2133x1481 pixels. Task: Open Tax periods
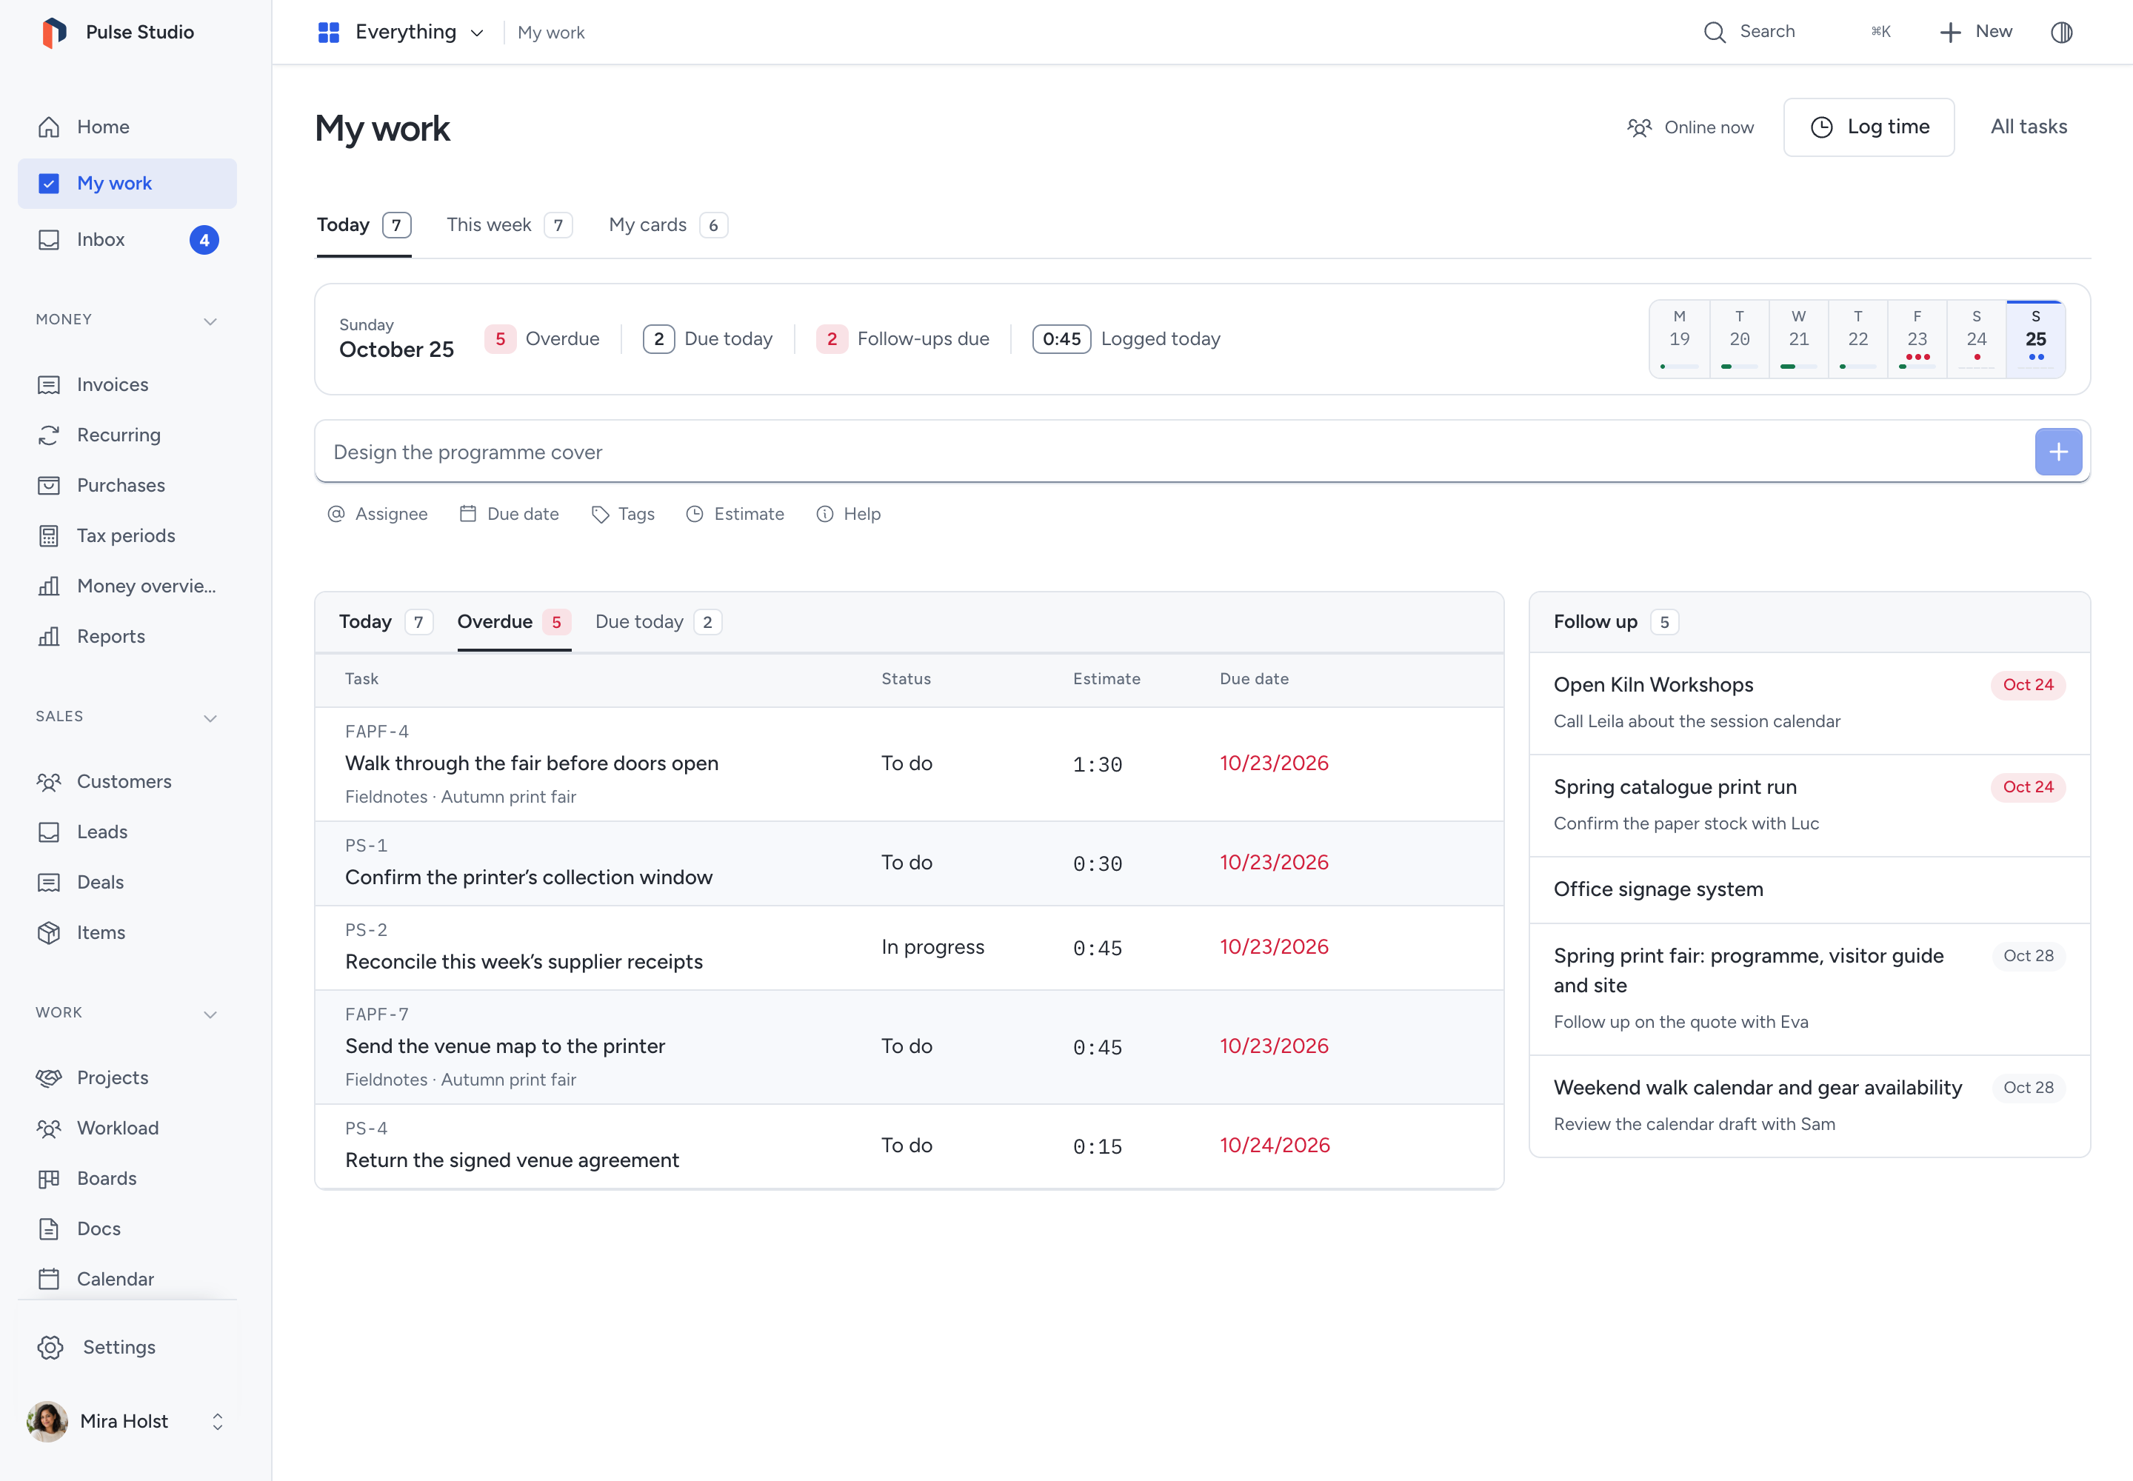pyautogui.click(x=127, y=535)
